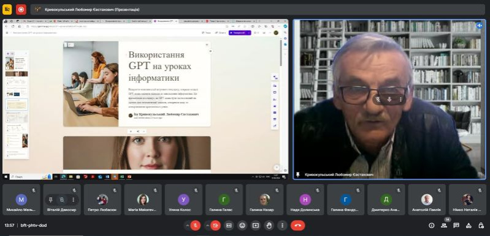
Task: Turn on captions in the call bar
Action: point(229,226)
